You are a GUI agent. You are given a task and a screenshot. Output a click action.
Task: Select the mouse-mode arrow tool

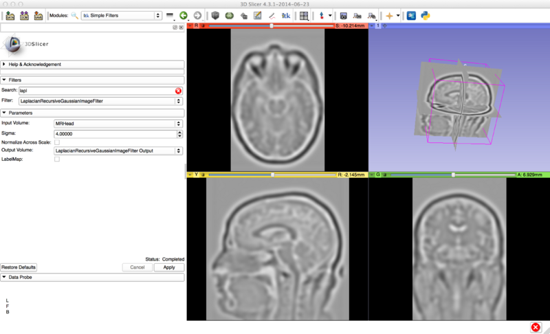tap(321, 15)
